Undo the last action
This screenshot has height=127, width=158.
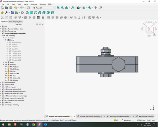15,8
